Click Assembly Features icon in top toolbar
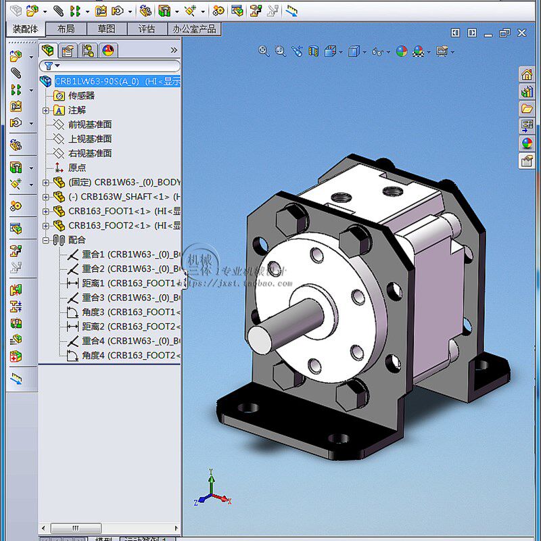 point(164,11)
